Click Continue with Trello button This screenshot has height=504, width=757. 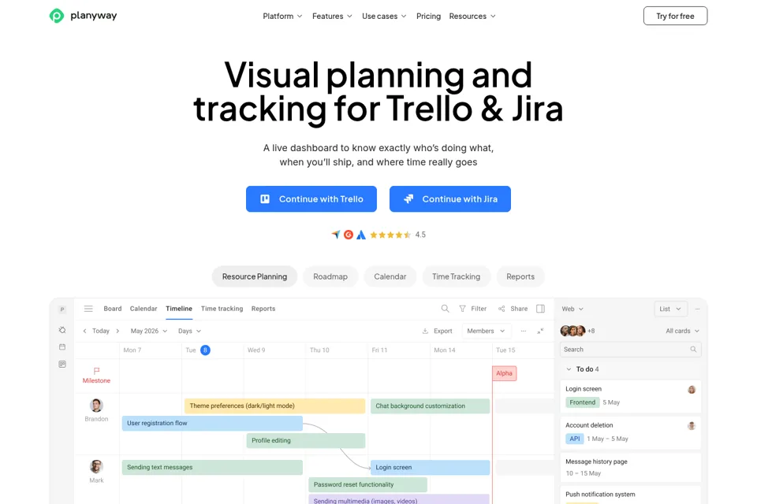pos(311,198)
